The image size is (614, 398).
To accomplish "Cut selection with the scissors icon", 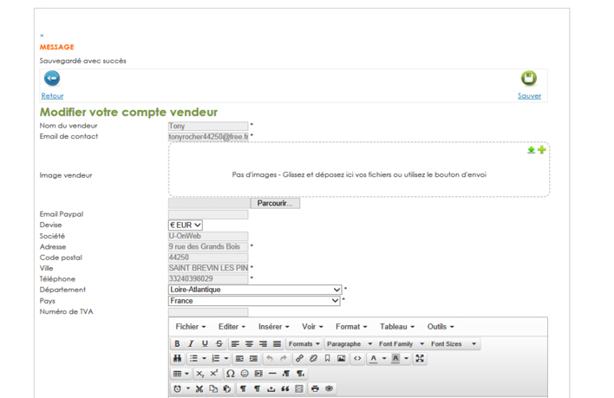I will [199, 388].
